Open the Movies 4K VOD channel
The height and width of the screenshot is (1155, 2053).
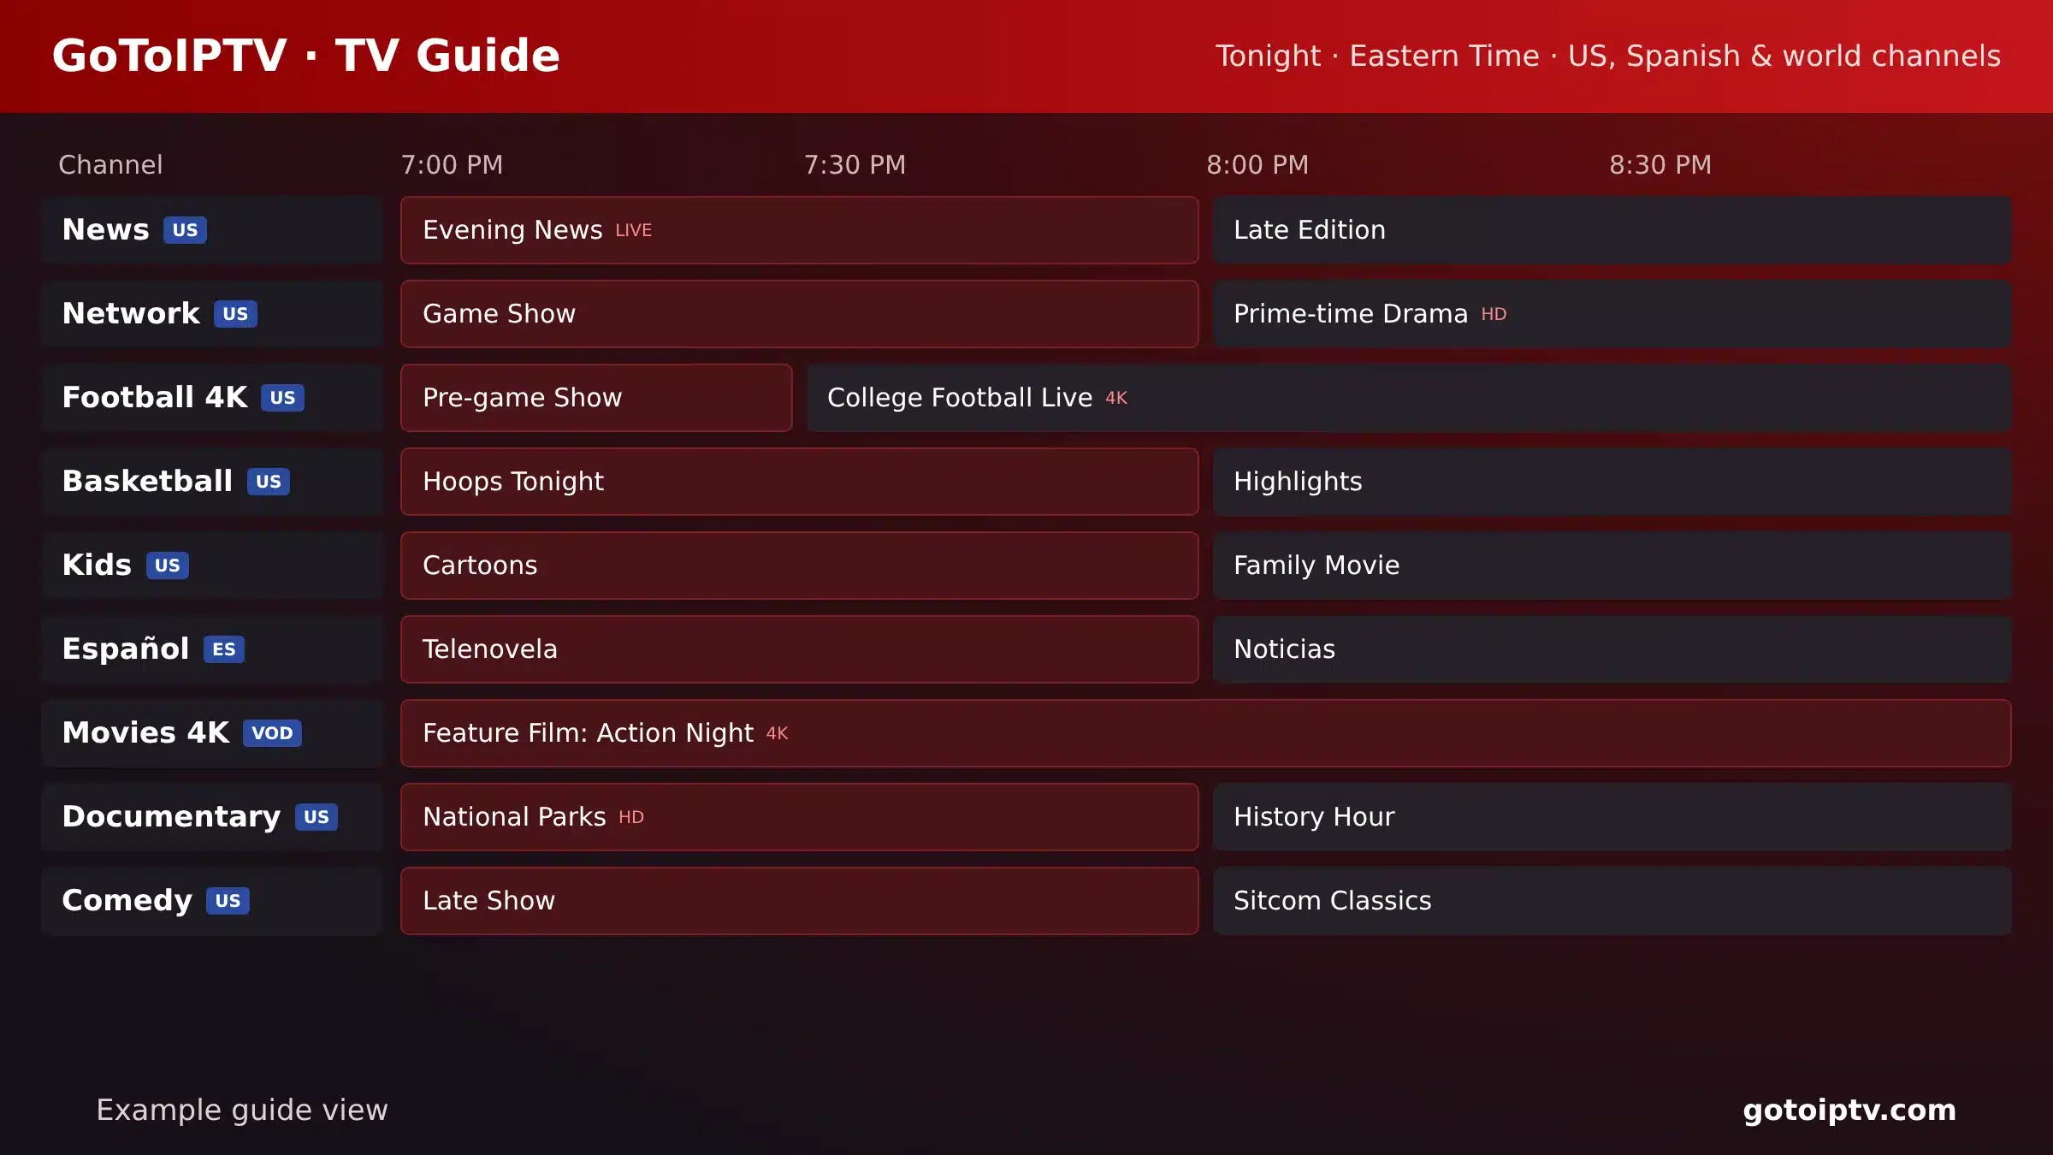point(212,733)
